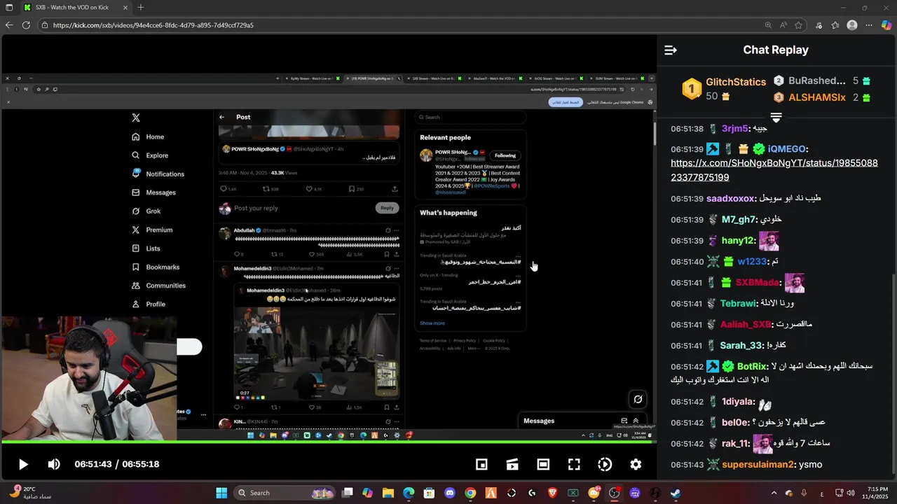
Task: Click username rak_11 in chat
Action: tap(735, 444)
